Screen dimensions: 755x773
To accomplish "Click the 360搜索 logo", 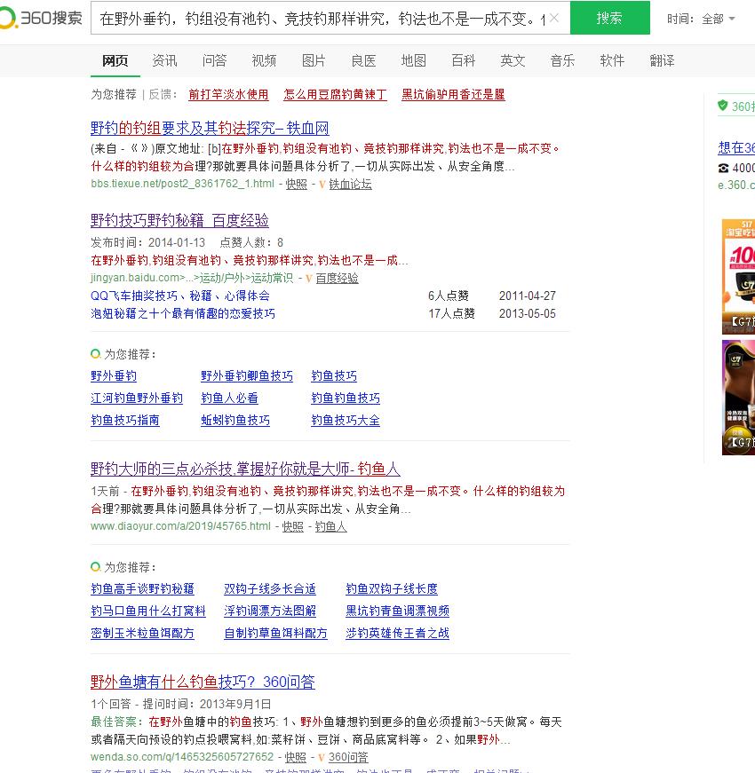I will (x=42, y=19).
